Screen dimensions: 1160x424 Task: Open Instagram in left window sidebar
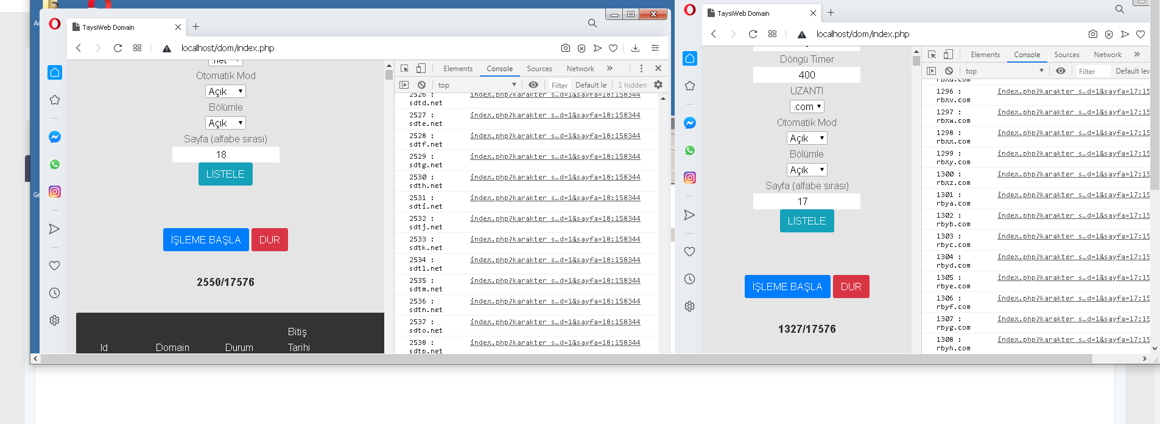(55, 192)
